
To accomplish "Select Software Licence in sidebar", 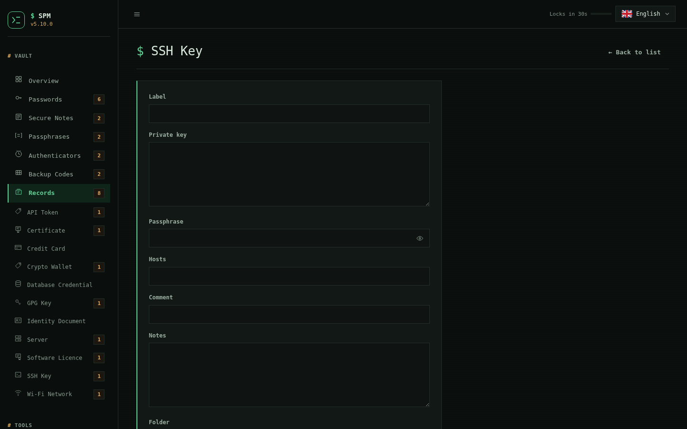I will tap(59, 357).
